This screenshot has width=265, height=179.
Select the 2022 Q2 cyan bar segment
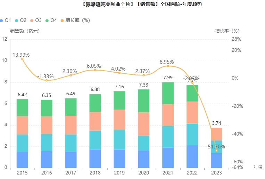[192, 134]
